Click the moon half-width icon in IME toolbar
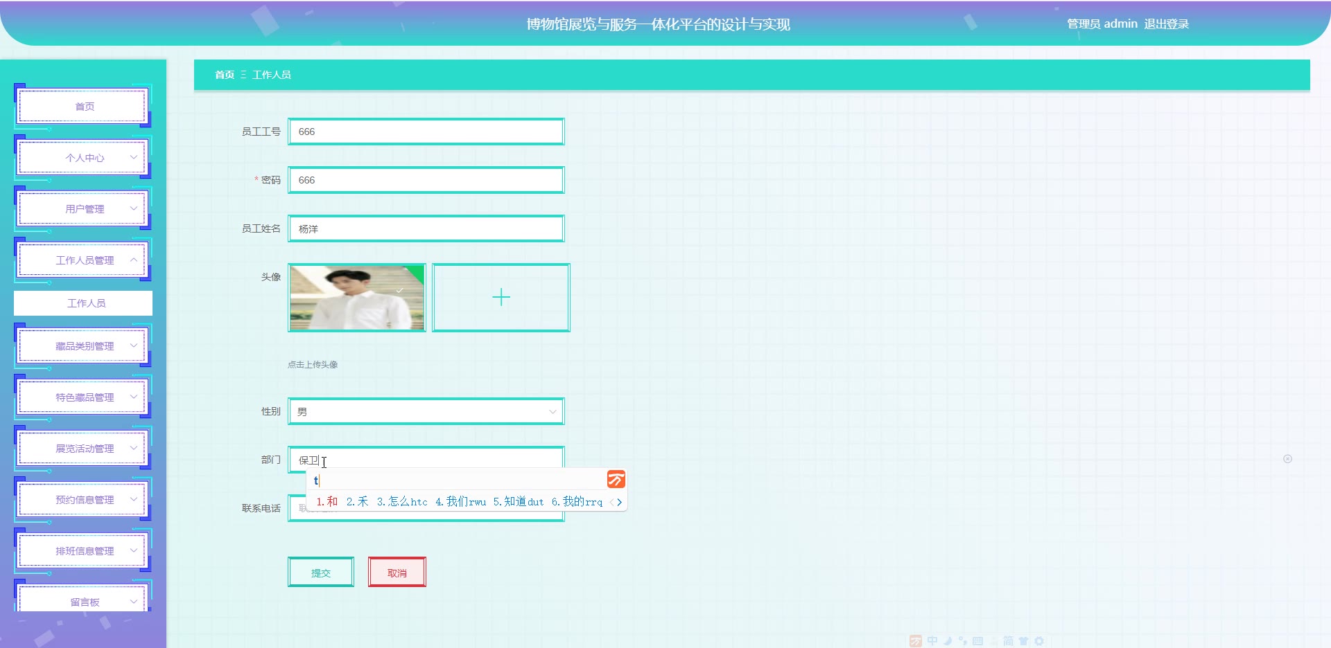The image size is (1331, 648). click(x=948, y=641)
